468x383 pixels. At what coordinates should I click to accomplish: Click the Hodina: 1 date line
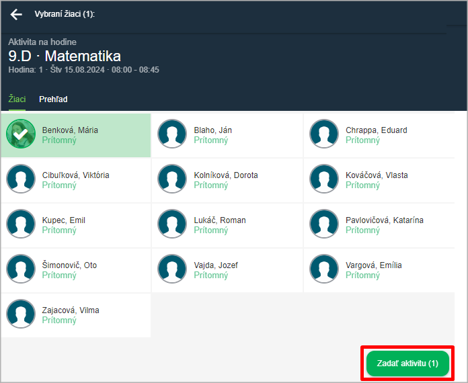click(83, 70)
